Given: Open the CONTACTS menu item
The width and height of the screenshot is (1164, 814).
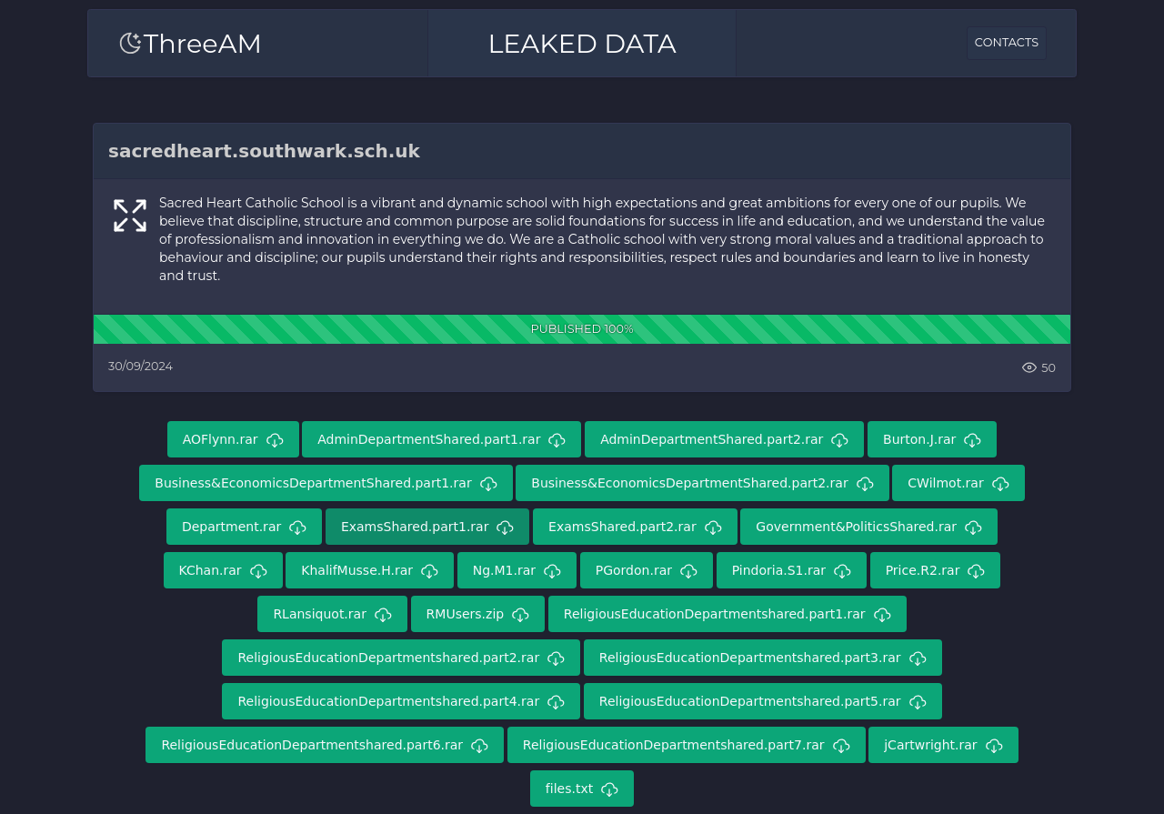Looking at the screenshot, I should [1006, 43].
